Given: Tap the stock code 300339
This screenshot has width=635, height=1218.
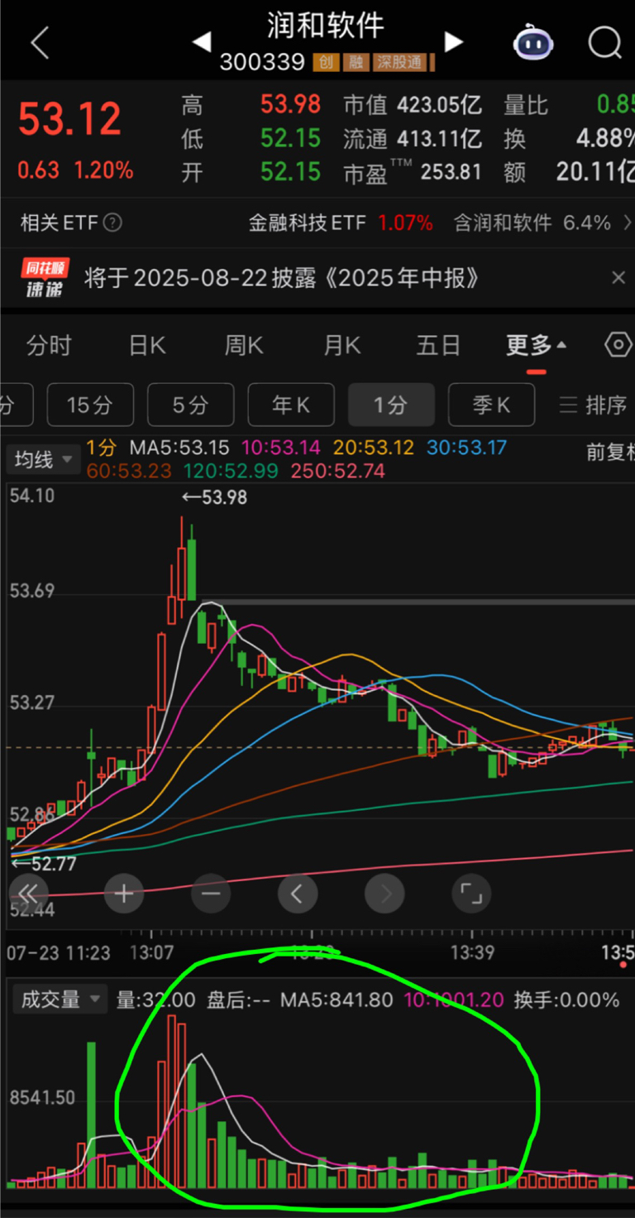Looking at the screenshot, I should pyautogui.click(x=263, y=62).
